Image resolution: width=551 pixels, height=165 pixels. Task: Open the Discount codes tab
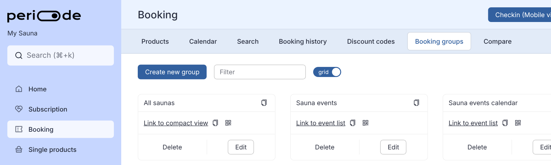[x=371, y=41]
